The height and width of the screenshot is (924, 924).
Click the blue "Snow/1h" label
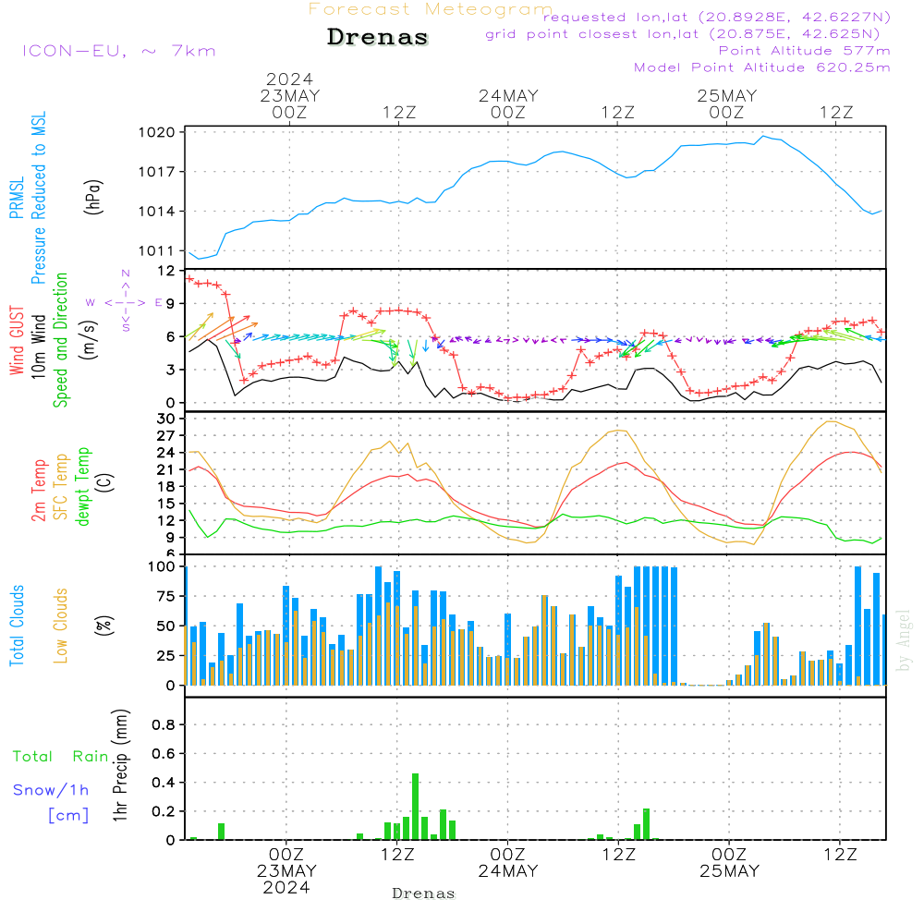[51, 790]
